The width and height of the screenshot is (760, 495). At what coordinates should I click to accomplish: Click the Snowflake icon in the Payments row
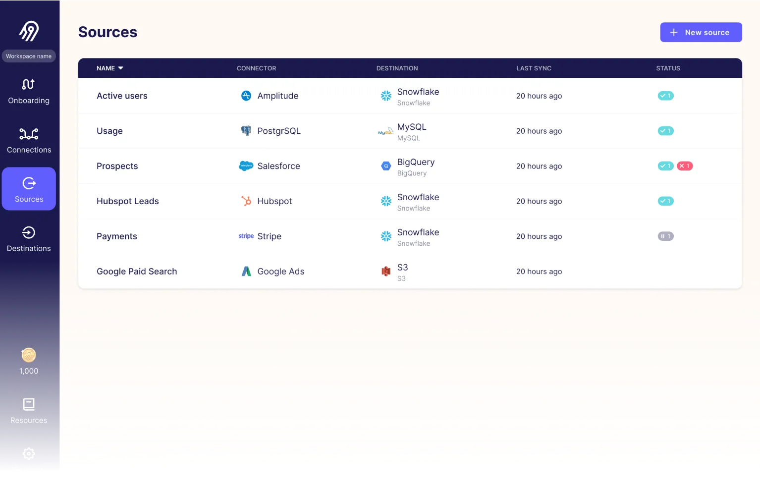(386, 236)
